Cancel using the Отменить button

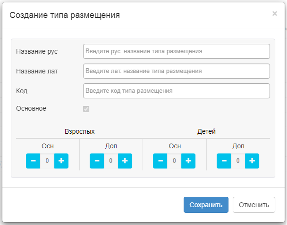point(253,205)
